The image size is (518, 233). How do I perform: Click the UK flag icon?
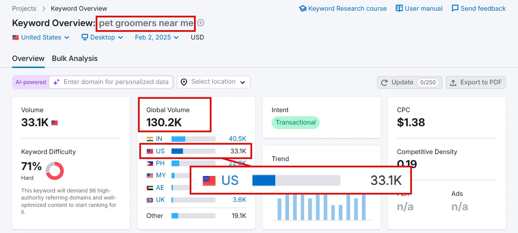coord(150,200)
